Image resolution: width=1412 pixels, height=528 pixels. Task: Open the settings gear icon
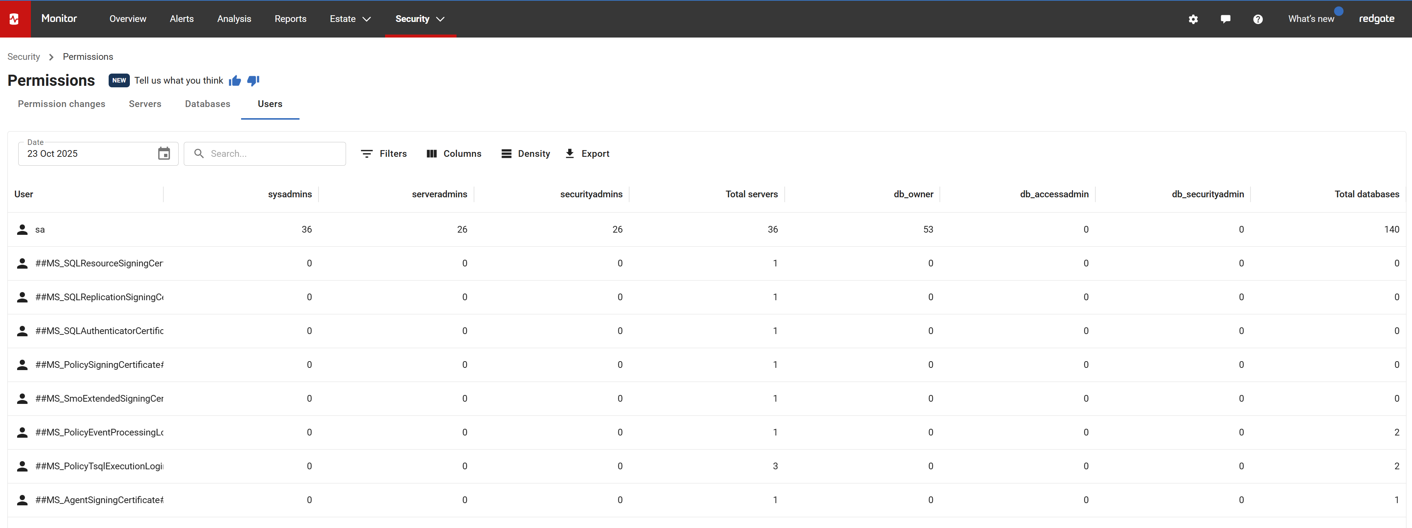click(x=1193, y=19)
